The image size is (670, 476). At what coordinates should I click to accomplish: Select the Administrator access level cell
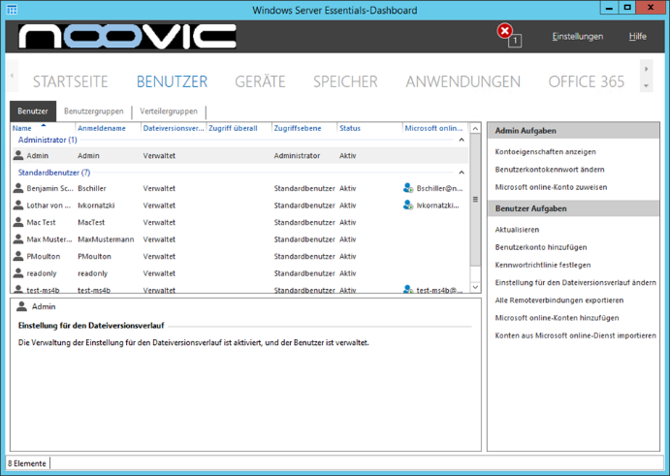(297, 155)
